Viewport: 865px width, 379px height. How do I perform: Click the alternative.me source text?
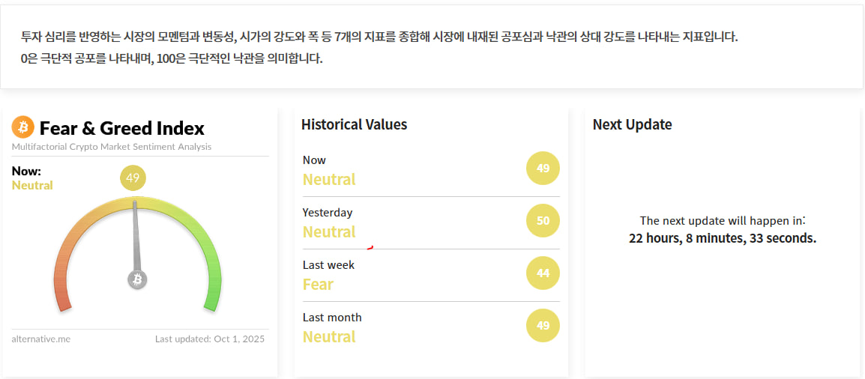[41, 339]
